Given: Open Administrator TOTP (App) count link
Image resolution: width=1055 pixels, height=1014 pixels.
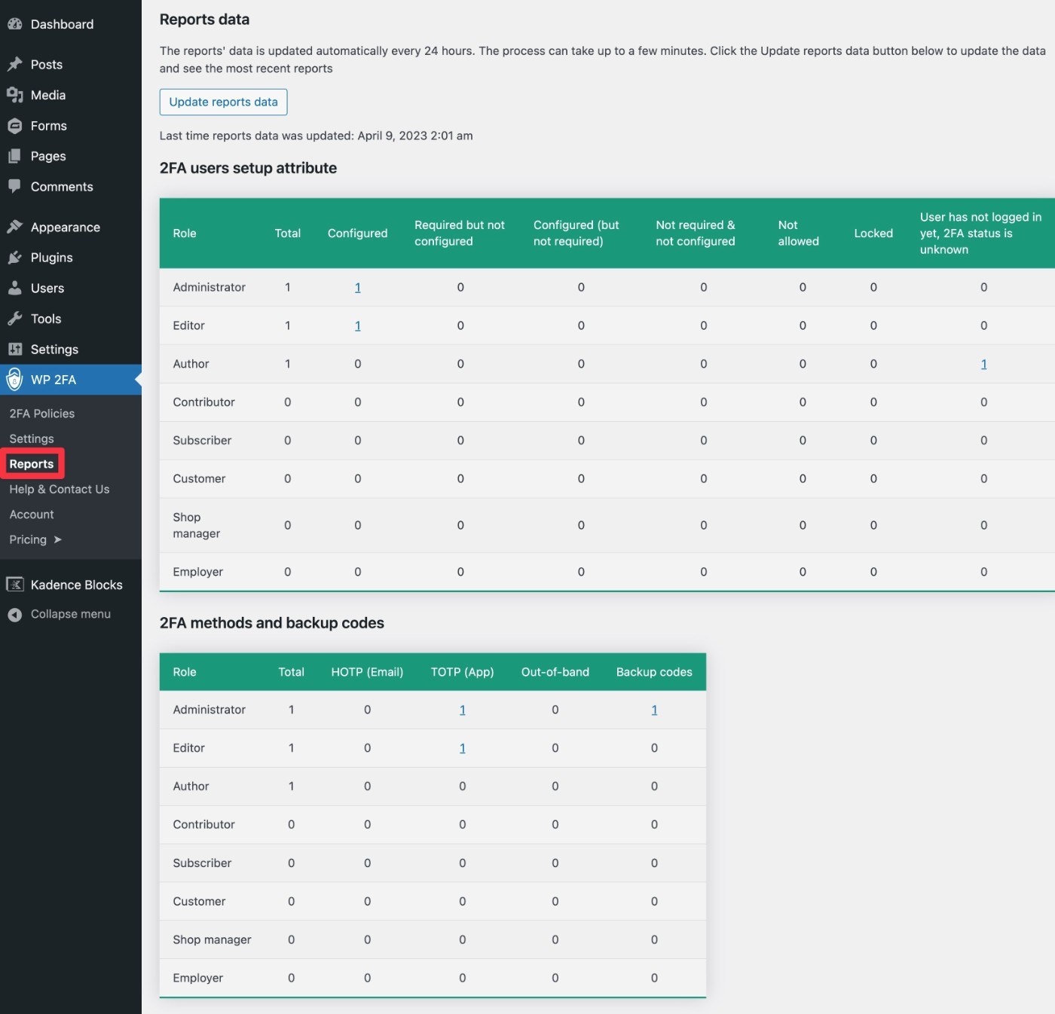Looking at the screenshot, I should pos(463,710).
